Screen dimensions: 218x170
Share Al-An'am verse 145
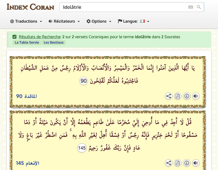pos(169,163)
